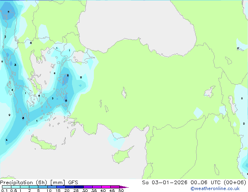Click the 0.1–0.5 mm legend color swatch
The image size is (248, 192).
click(7, 187)
